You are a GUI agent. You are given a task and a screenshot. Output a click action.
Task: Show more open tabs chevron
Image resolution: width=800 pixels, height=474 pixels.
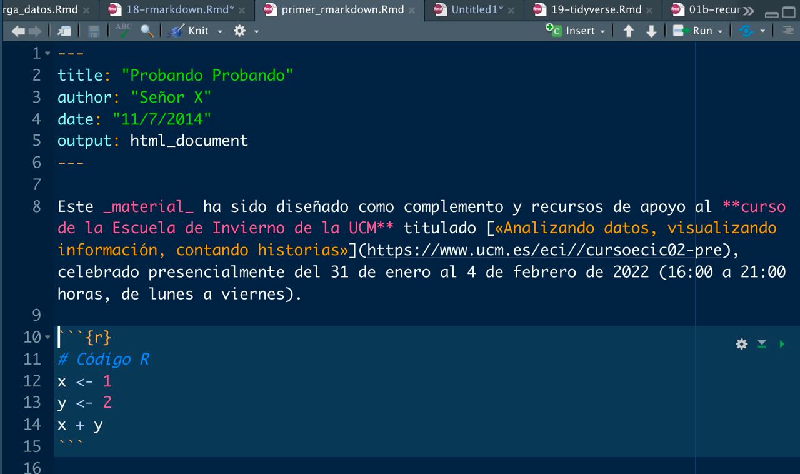[749, 11]
